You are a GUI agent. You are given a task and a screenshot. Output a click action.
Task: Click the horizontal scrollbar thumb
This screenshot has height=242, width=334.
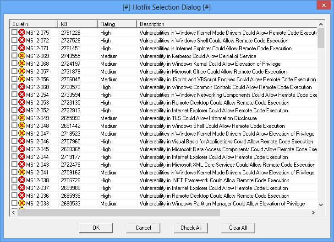(x=118, y=212)
